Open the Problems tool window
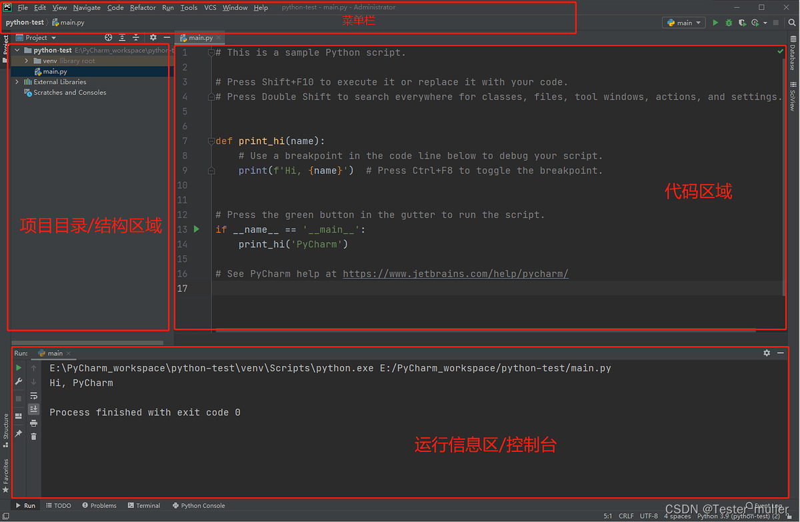800x522 pixels. 99,505
